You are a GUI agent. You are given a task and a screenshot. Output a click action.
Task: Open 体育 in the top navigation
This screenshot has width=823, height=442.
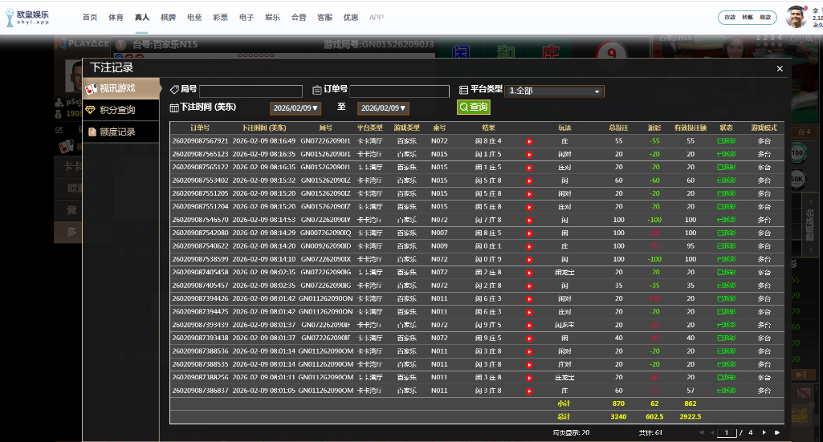pyautogui.click(x=116, y=17)
